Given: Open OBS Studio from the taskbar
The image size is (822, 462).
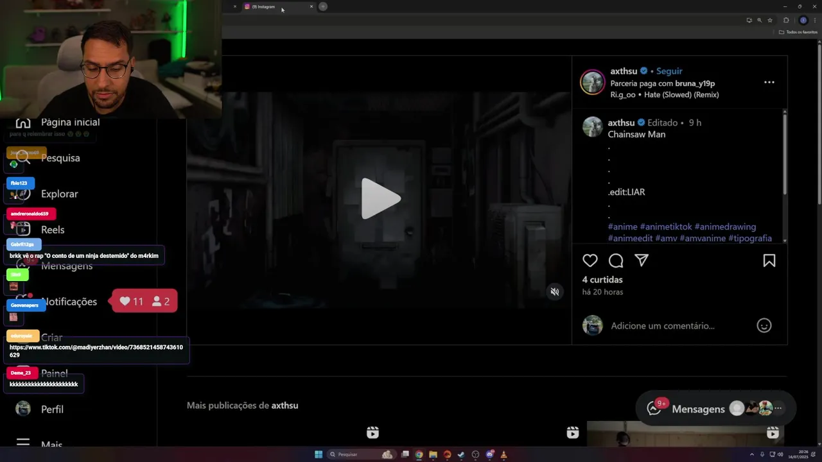Looking at the screenshot, I should [475, 454].
